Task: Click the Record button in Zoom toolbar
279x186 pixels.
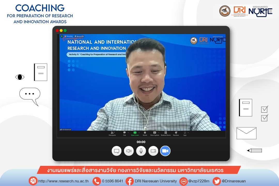Action: pyautogui.click(x=145, y=134)
